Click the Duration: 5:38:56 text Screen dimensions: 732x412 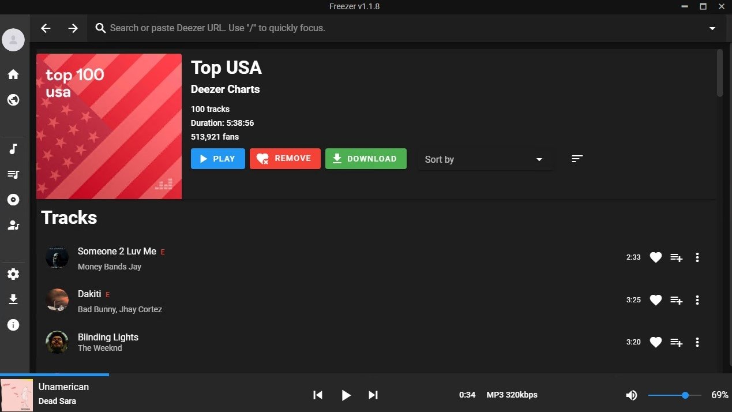click(x=222, y=123)
